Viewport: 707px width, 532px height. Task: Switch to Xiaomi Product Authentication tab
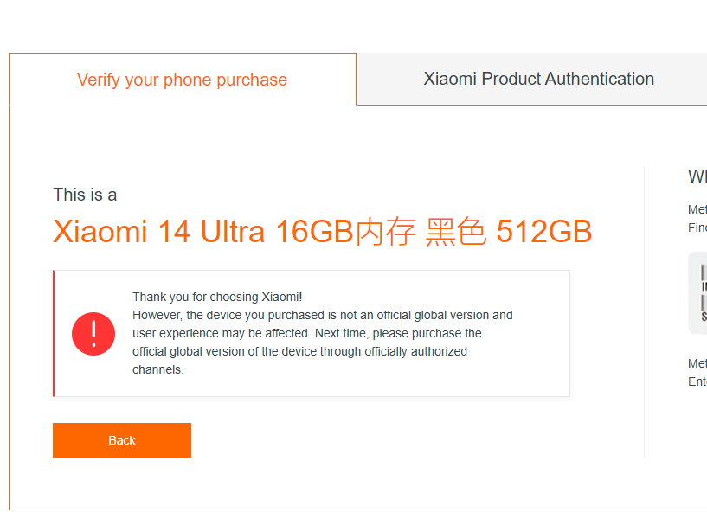(x=538, y=79)
